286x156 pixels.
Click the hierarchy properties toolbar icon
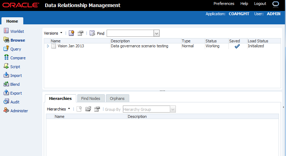coord(97,109)
